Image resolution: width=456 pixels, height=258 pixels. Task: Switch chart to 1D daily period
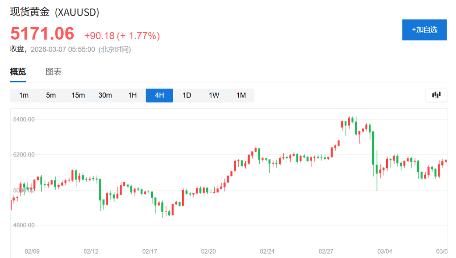click(x=187, y=95)
